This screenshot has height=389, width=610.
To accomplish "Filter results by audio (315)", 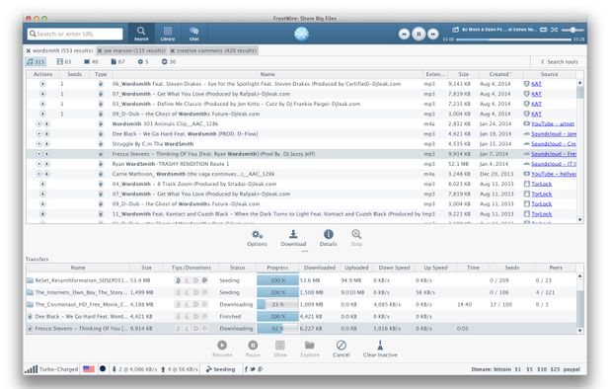I will pyautogui.click(x=36, y=61).
